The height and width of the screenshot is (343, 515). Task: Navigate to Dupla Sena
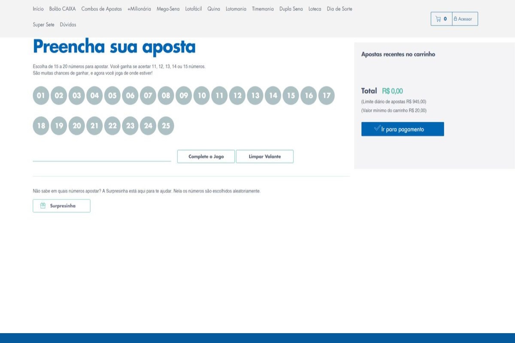291,9
